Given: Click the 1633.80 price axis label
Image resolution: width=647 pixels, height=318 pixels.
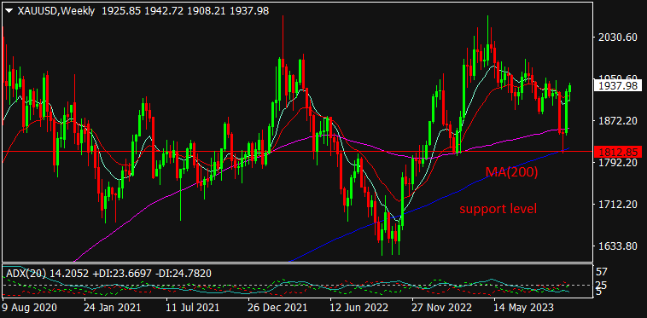Looking at the screenshot, I should [618, 246].
